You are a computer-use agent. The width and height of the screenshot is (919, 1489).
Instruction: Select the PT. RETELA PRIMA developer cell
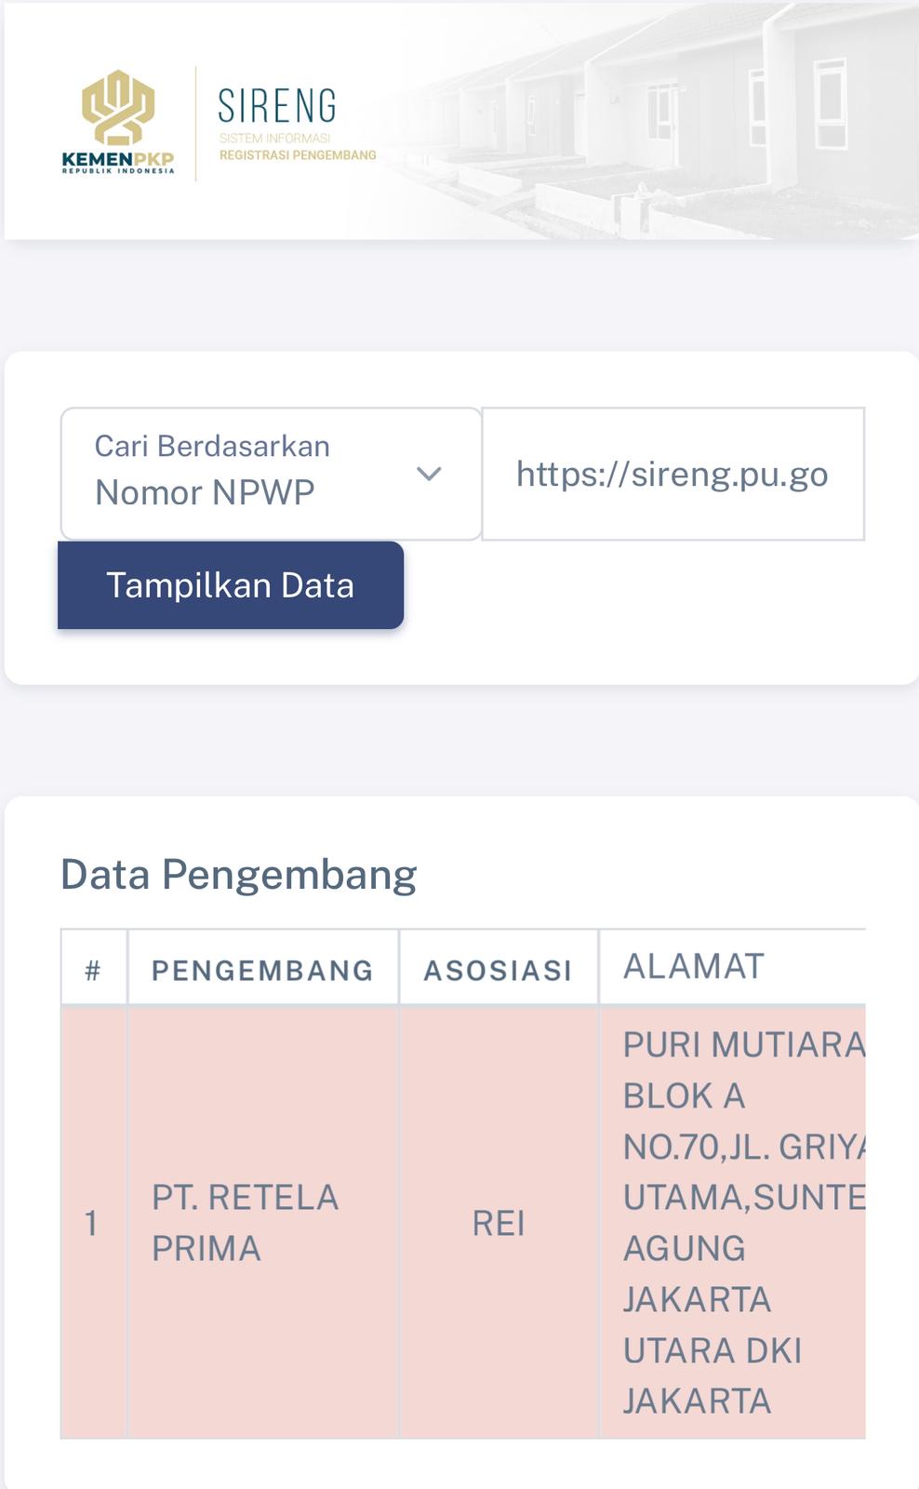(x=245, y=1222)
